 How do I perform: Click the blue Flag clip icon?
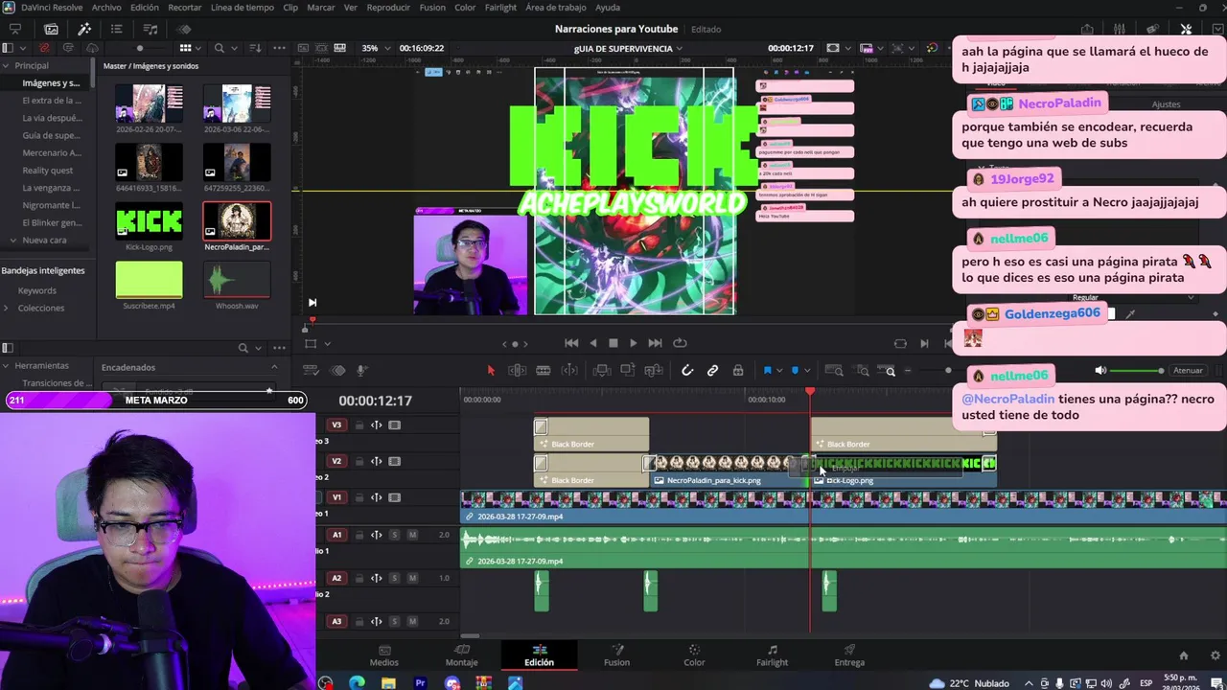pos(767,371)
